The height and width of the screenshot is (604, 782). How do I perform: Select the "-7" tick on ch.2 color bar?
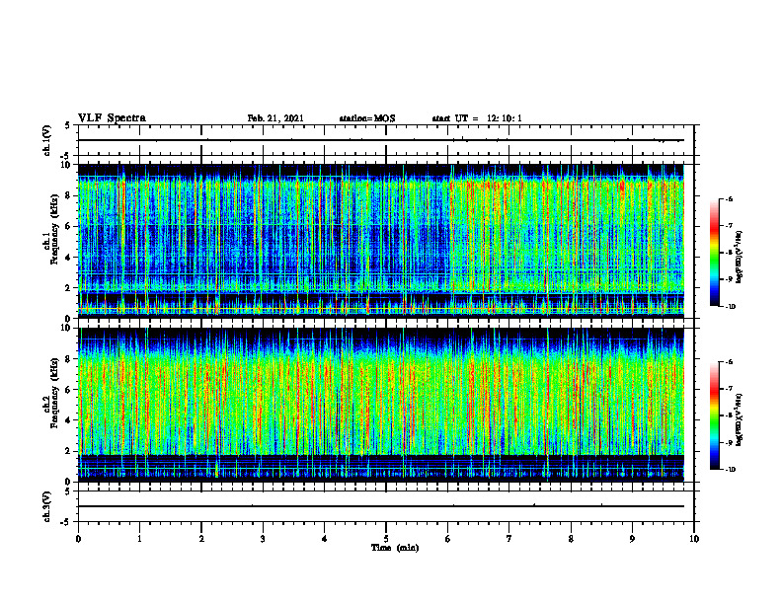click(x=729, y=389)
